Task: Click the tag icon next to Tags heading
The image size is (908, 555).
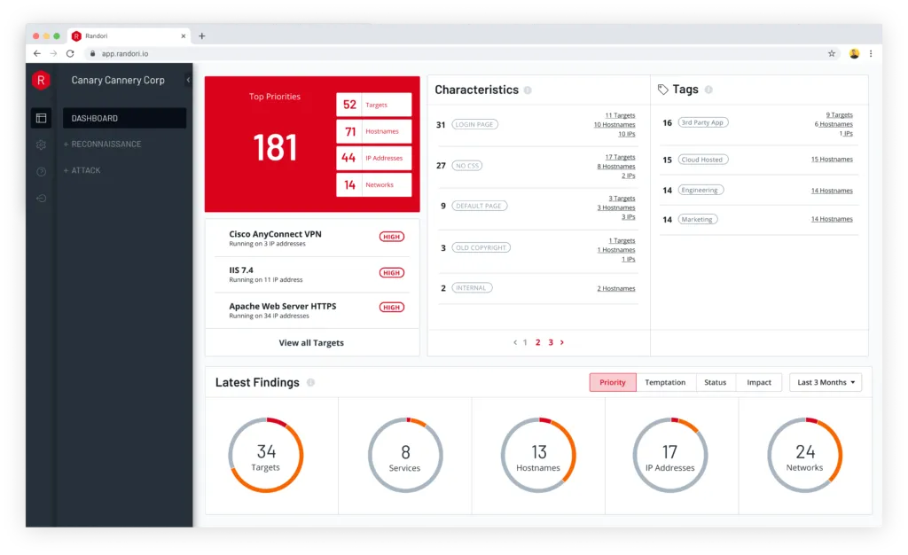Action: click(661, 89)
